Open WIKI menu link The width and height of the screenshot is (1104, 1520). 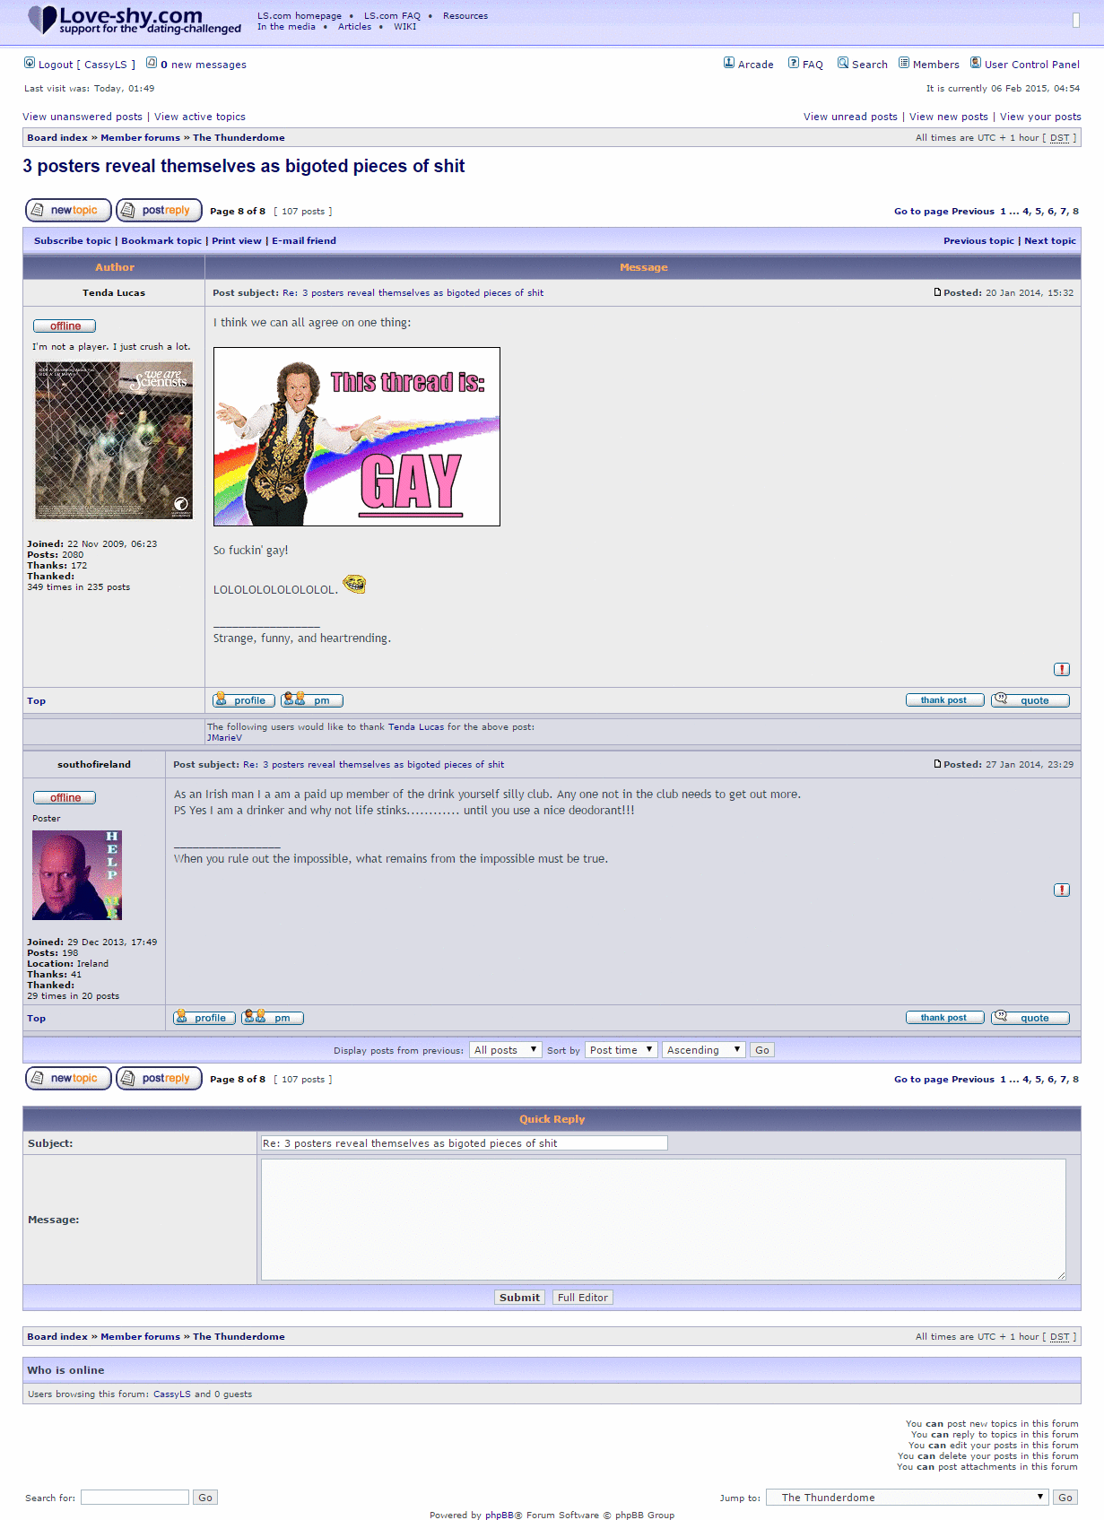pyautogui.click(x=405, y=27)
